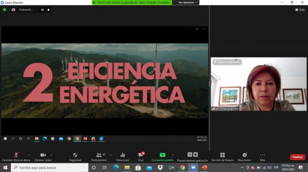Click the Compartir pantalla icon
The width and height of the screenshot is (308, 172).
pyautogui.click(x=162, y=155)
